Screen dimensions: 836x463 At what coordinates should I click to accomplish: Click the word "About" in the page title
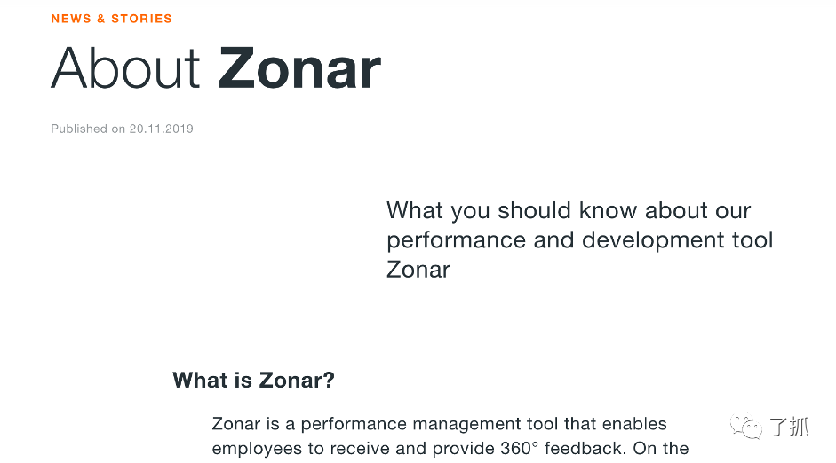point(126,67)
